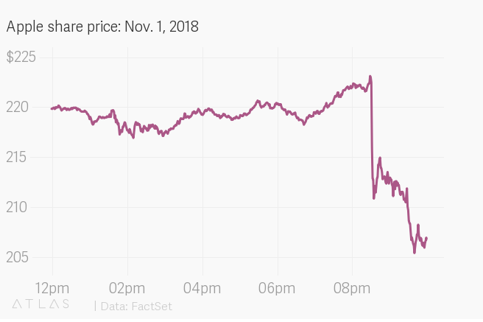Click the $225 y-axis label

click(x=21, y=57)
